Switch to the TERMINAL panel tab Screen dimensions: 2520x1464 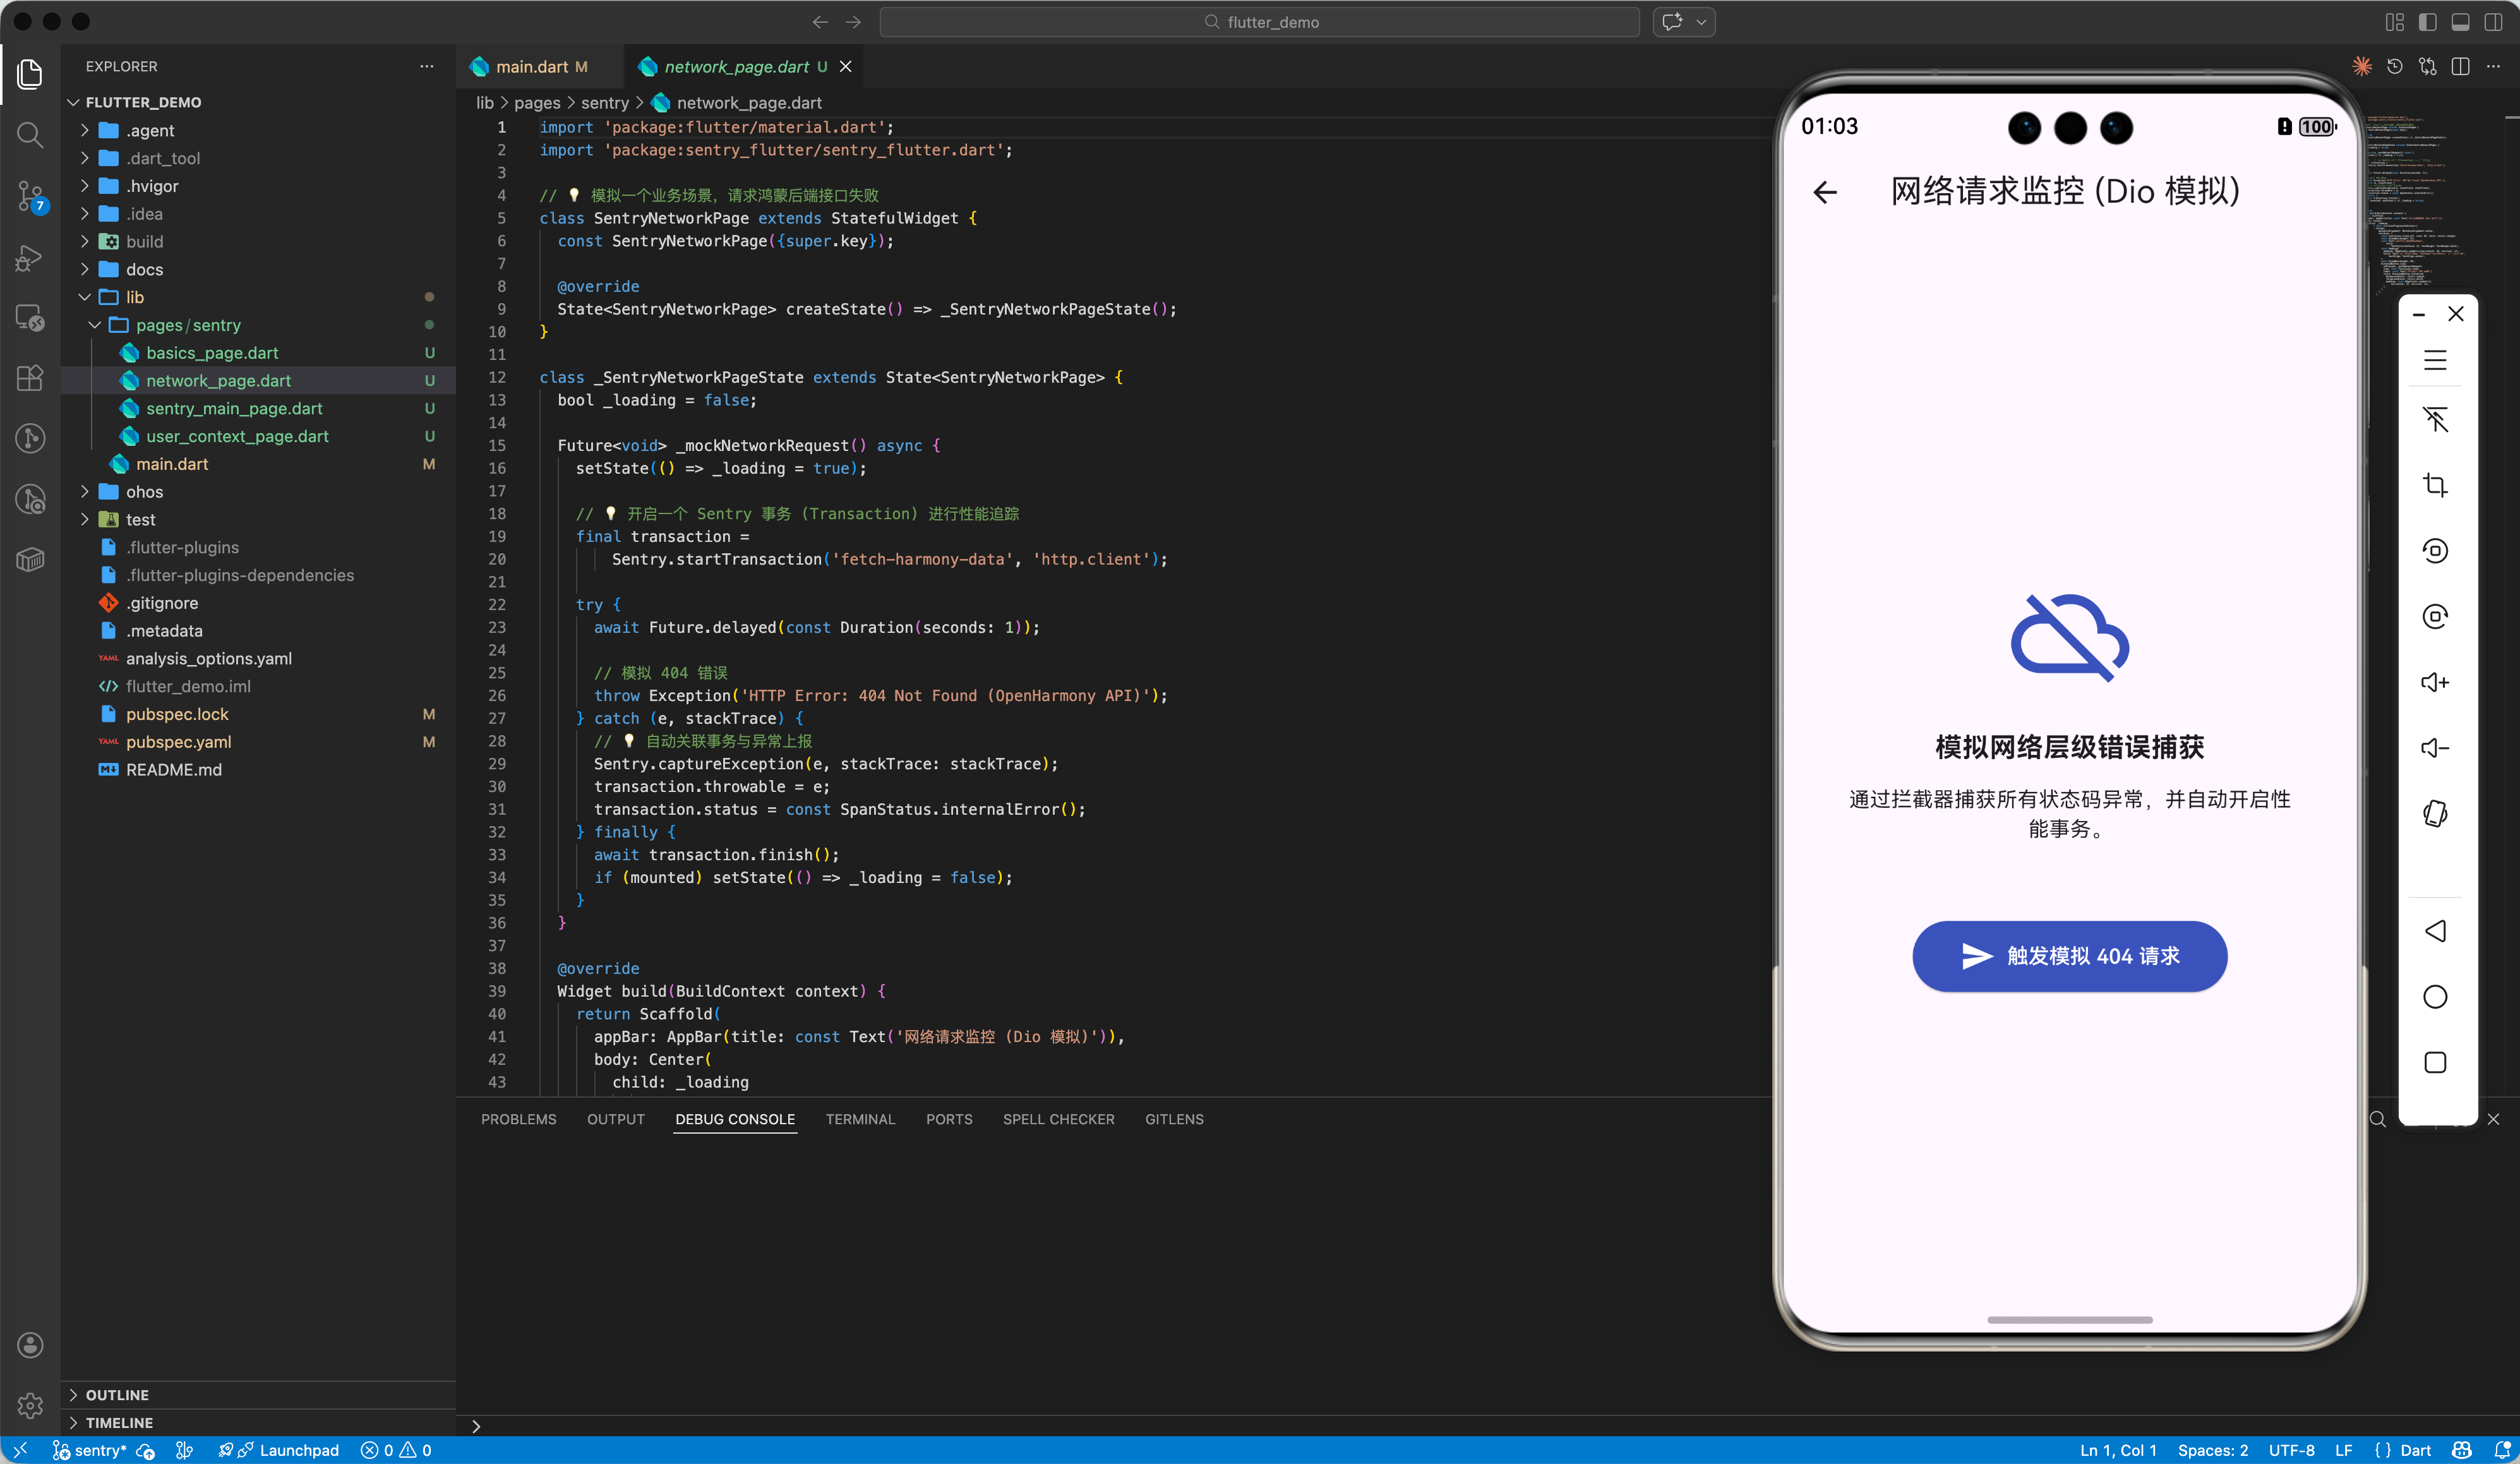pos(859,1119)
